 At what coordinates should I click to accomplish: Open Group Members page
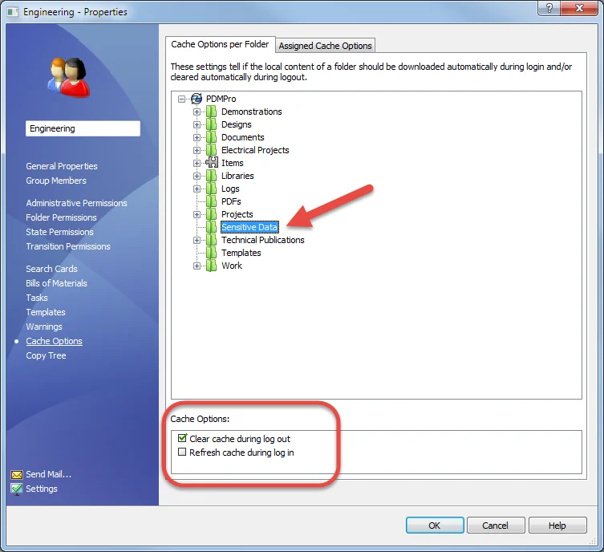coord(56,181)
